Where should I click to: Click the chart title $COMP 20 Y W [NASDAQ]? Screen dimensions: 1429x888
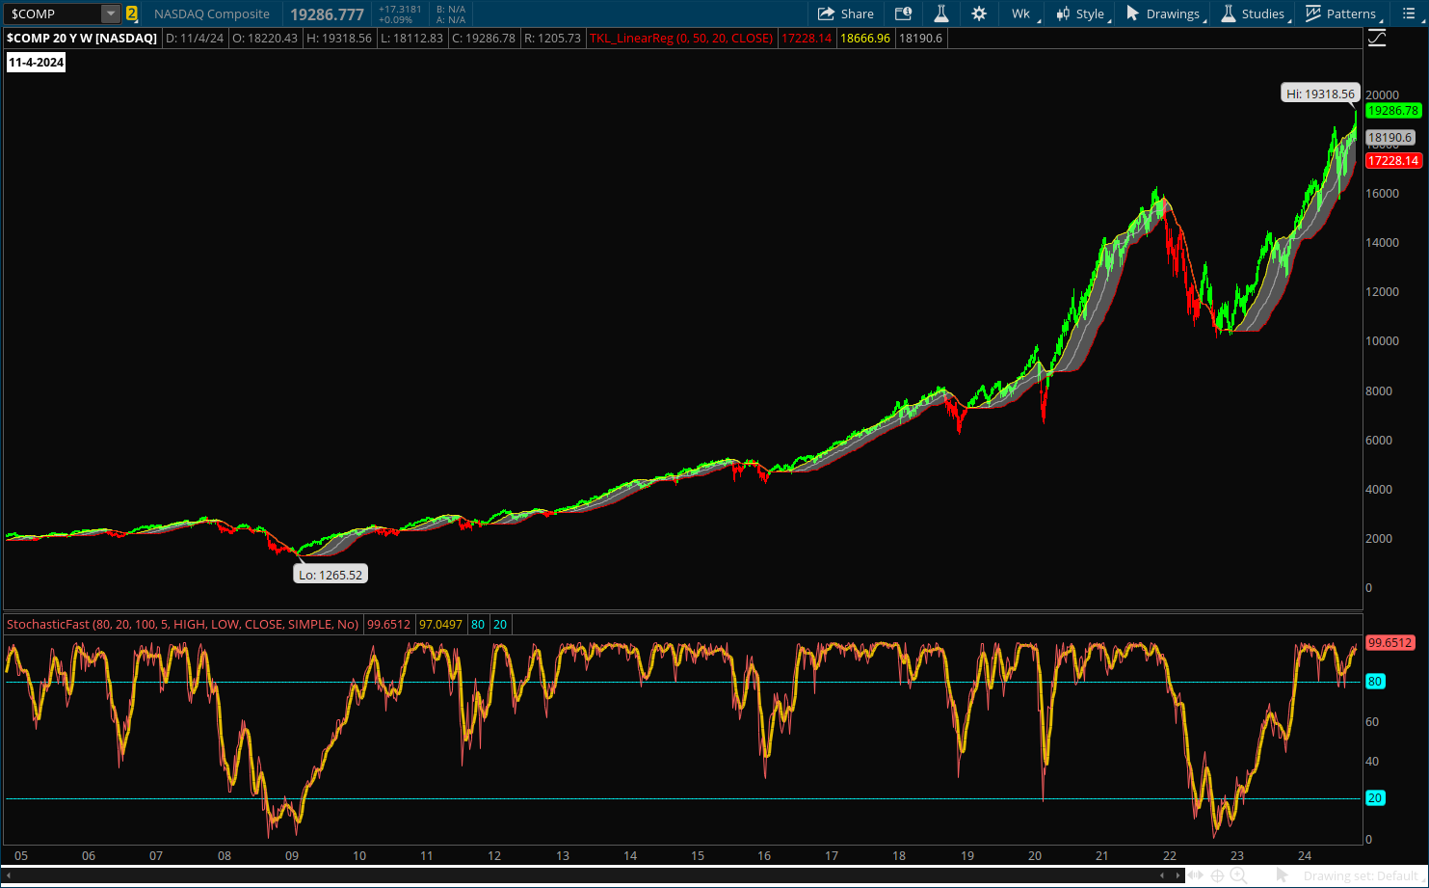click(x=82, y=38)
